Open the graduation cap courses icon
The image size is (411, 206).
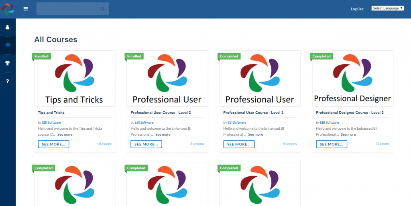tap(8, 45)
